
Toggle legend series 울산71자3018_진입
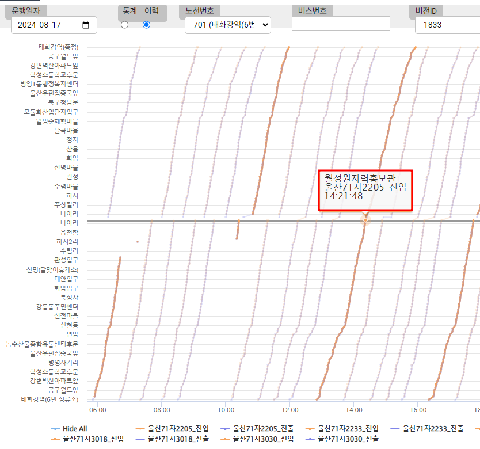(87, 439)
